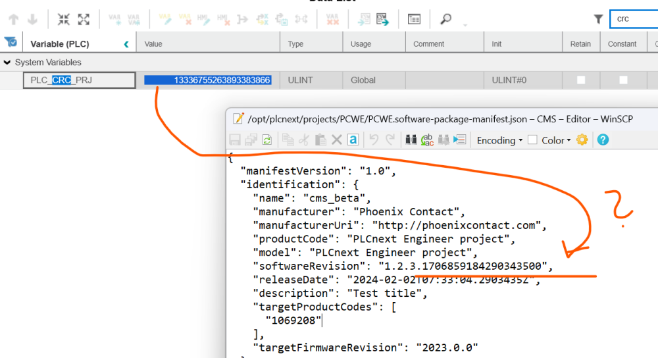Click the Type column header

[295, 44]
